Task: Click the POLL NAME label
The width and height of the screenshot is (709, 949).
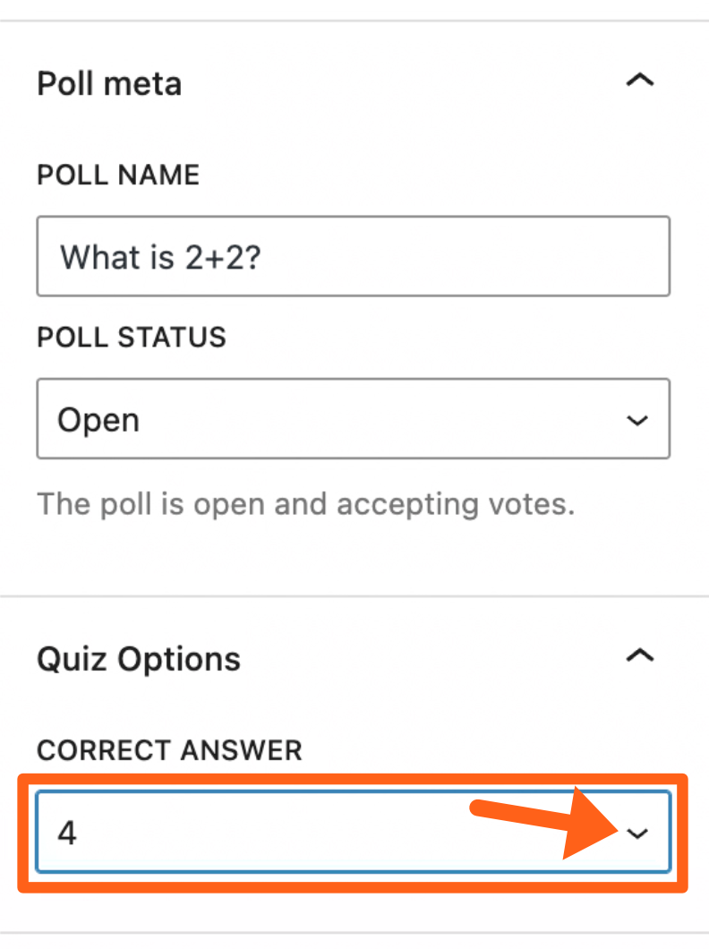Action: [118, 175]
